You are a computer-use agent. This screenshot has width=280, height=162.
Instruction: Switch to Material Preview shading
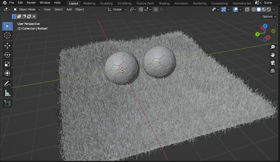click(x=264, y=9)
